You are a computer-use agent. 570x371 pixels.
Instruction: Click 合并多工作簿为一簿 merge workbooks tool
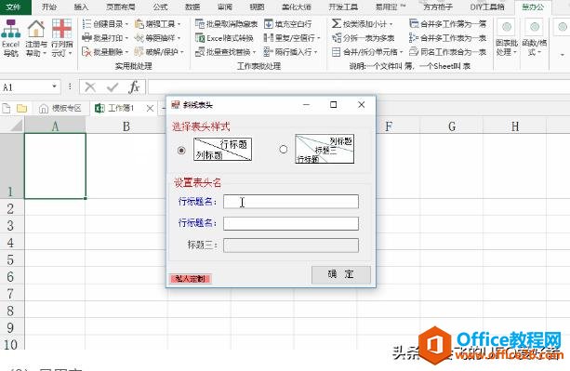pyautogui.click(x=447, y=24)
